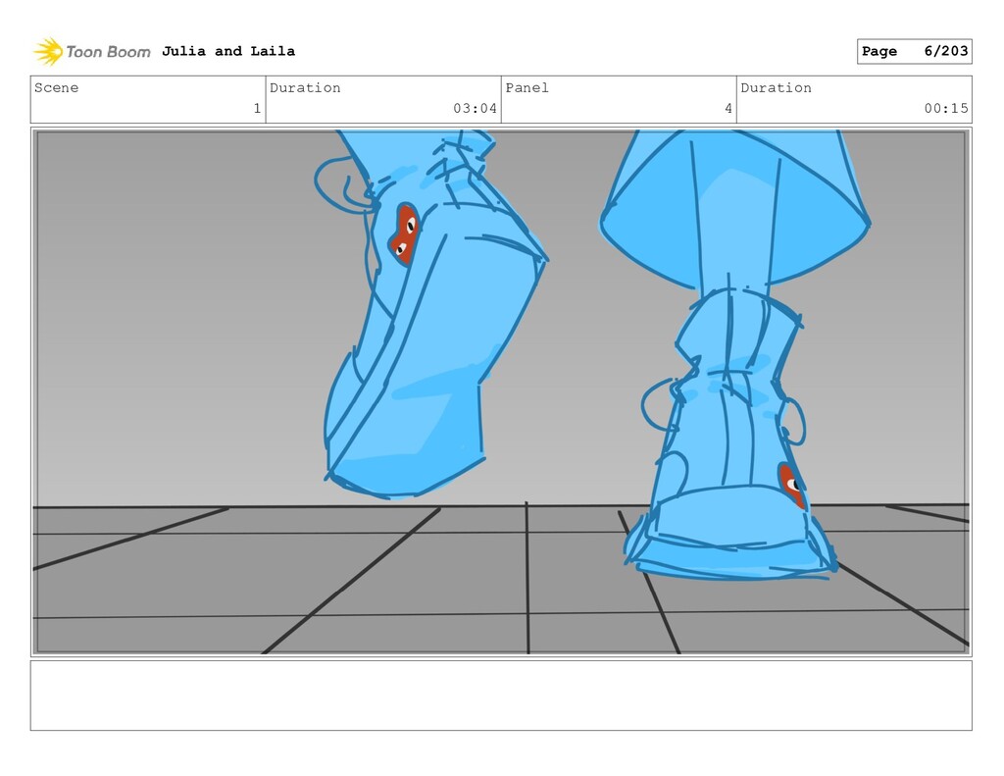Select the title text 'Julia and Laila'
The height and width of the screenshot is (776, 1004).
[228, 51]
